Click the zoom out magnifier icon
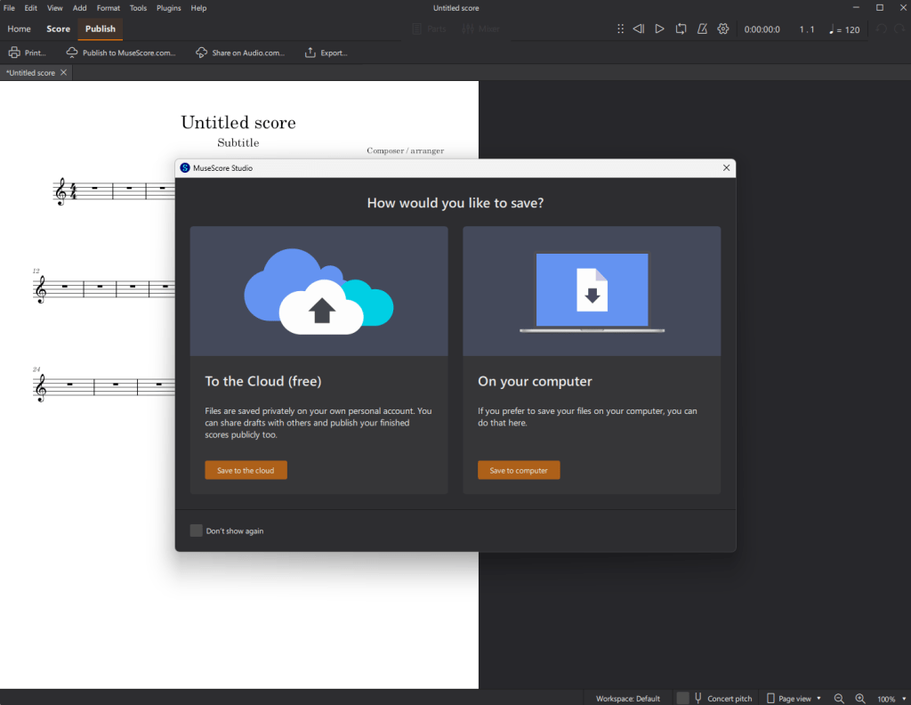This screenshot has width=911, height=705. pyautogui.click(x=838, y=699)
